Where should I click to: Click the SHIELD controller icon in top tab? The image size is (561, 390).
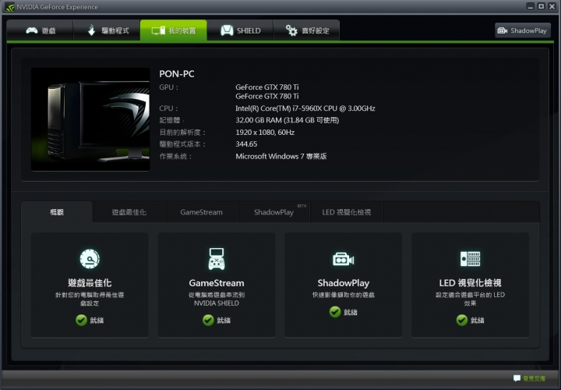227,30
